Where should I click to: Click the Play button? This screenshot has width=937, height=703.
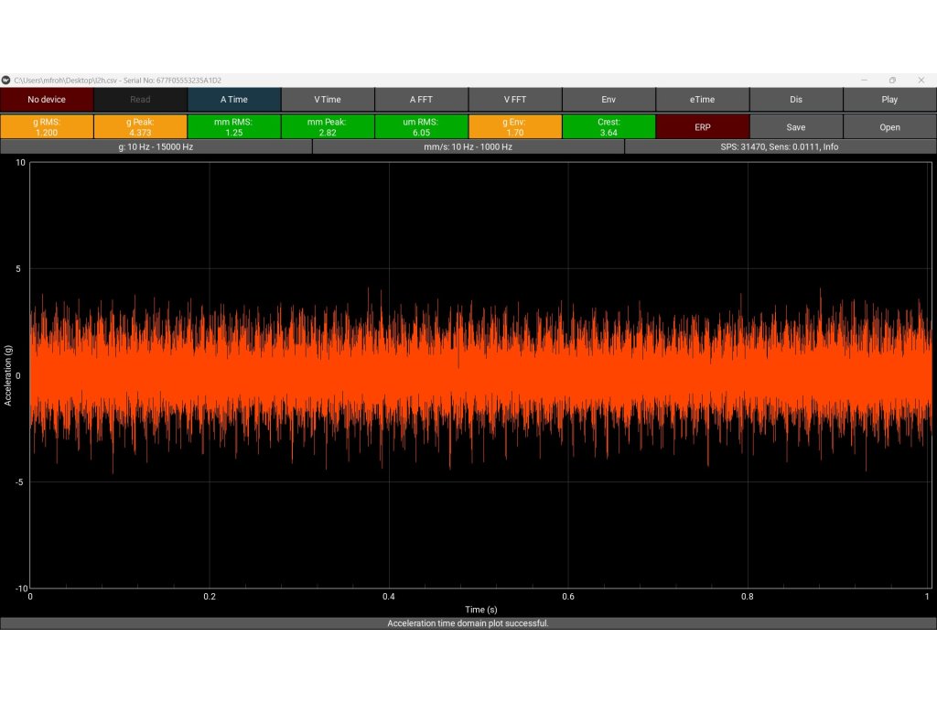coord(889,99)
